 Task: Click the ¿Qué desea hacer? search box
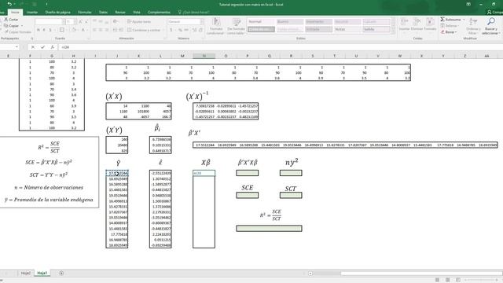pyautogui.click(x=193, y=13)
